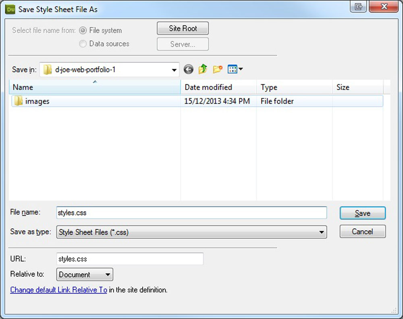Click the Site Root button
This screenshot has width=403, height=319.
183,29
